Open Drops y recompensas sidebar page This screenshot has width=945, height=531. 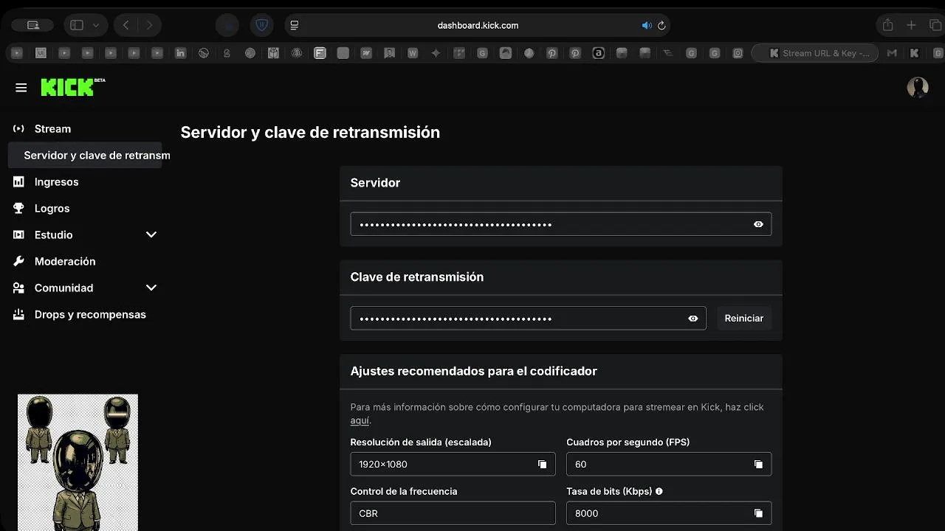coord(90,314)
